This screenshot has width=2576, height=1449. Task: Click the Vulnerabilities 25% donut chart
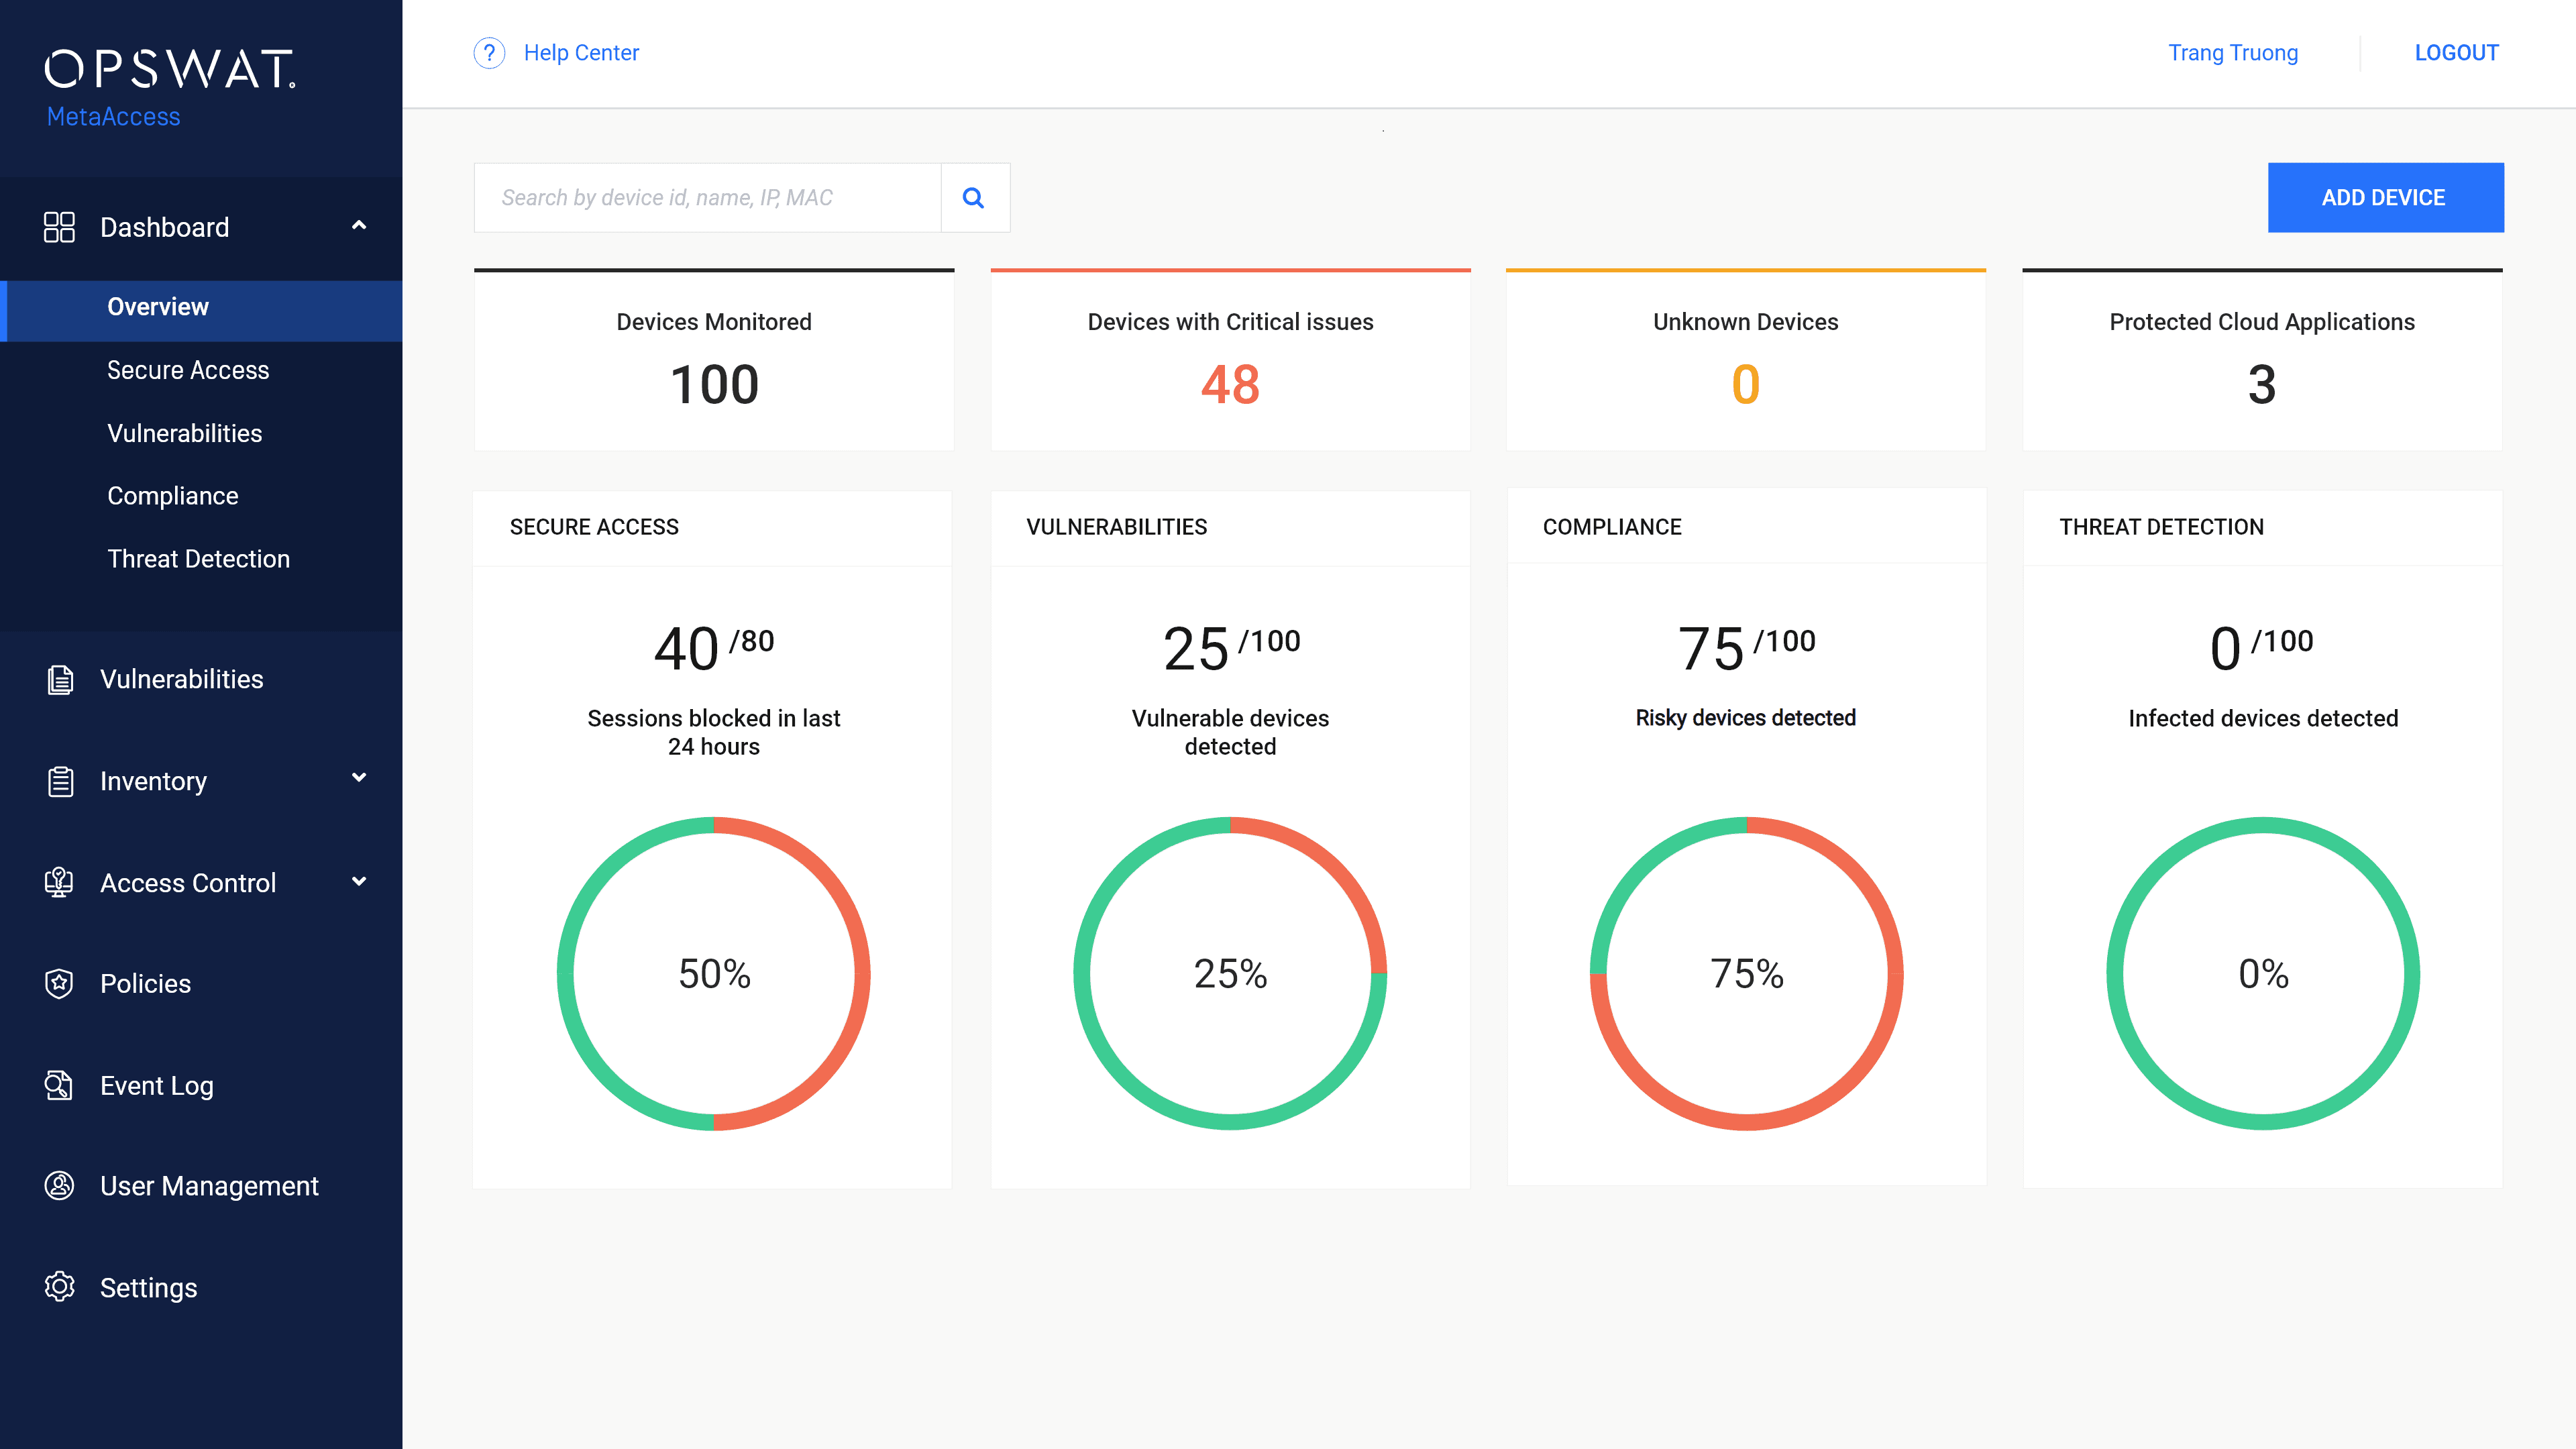(1230, 974)
